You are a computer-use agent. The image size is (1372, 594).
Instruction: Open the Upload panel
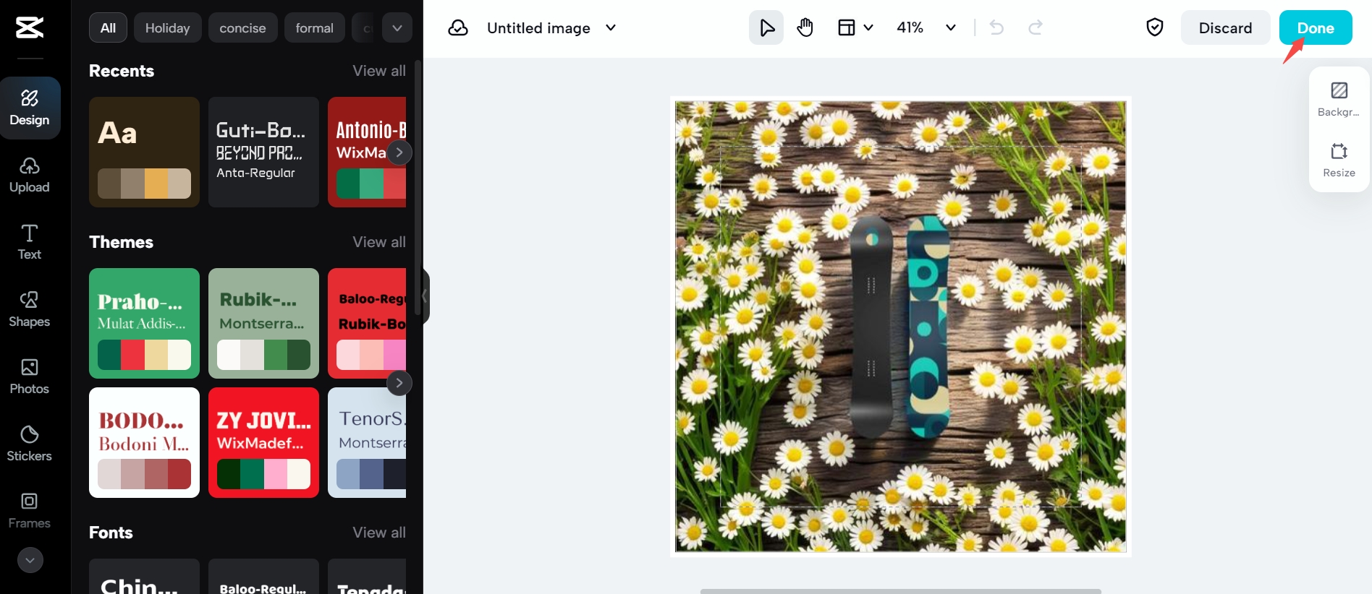coord(30,176)
